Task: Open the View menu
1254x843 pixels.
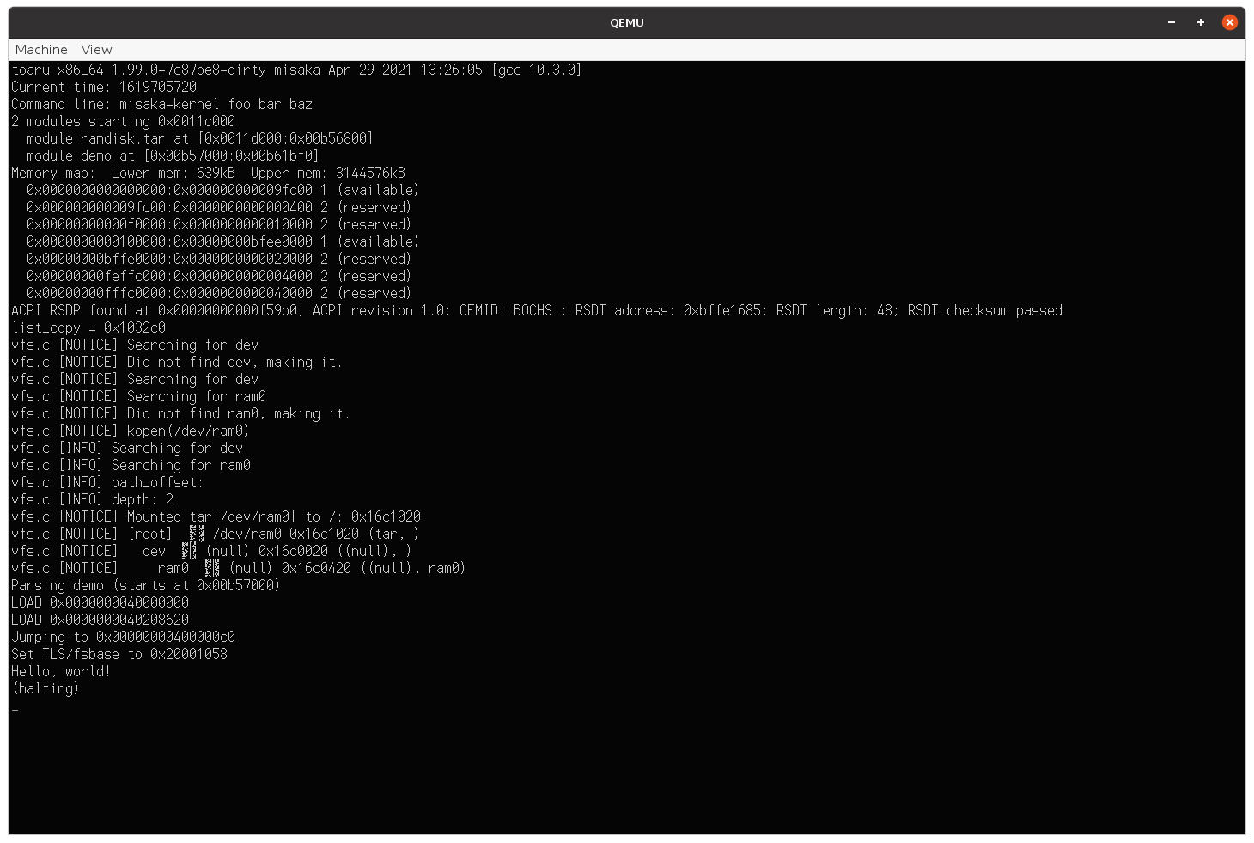Action: tap(96, 50)
